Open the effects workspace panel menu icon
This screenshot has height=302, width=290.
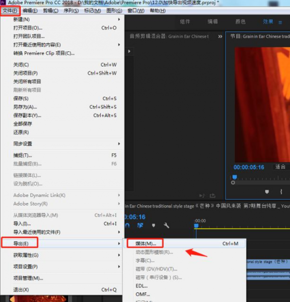pos(280,23)
